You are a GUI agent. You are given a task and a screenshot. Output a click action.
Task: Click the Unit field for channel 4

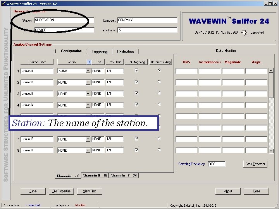click(98, 105)
